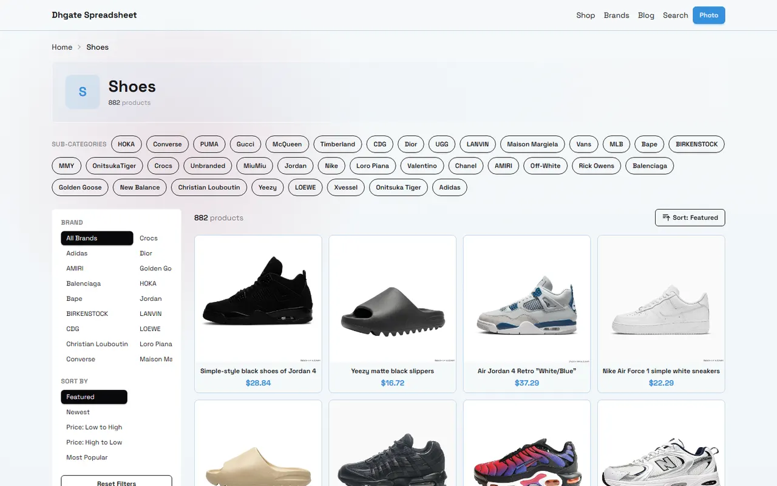Open the Brands menu item
This screenshot has height=486, width=777.
click(616, 15)
